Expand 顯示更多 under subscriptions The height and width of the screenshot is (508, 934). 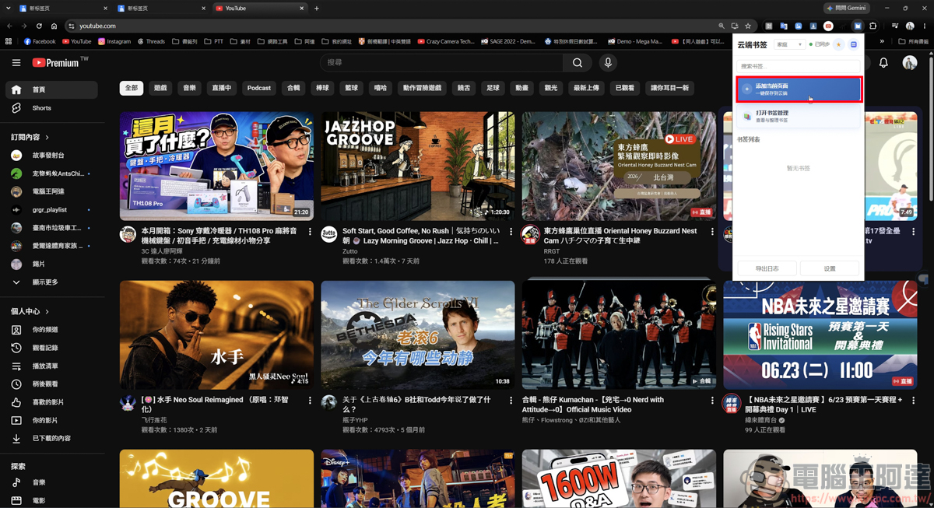tap(52, 282)
